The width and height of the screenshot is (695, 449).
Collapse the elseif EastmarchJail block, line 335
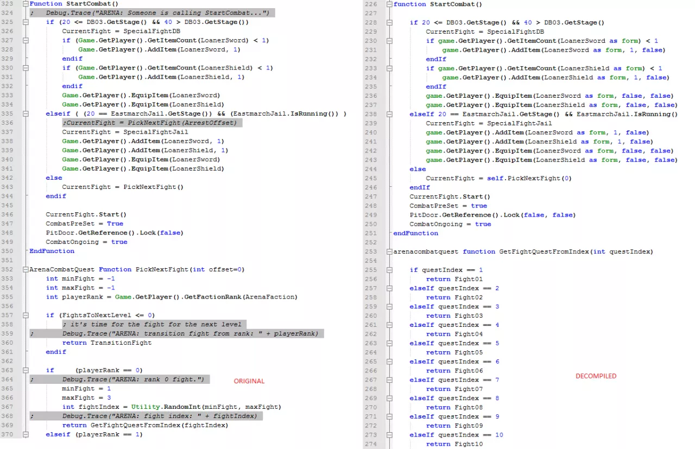(25, 113)
